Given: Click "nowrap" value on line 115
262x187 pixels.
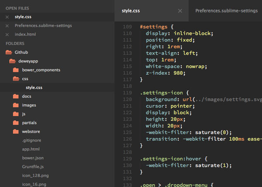Looking at the screenshot, I should [x=195, y=66].
